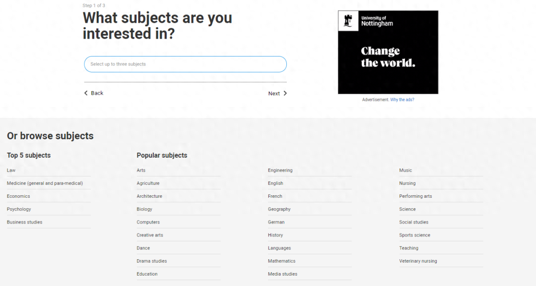Click the Next chevron arrow icon
The width and height of the screenshot is (536, 286).
285,93
